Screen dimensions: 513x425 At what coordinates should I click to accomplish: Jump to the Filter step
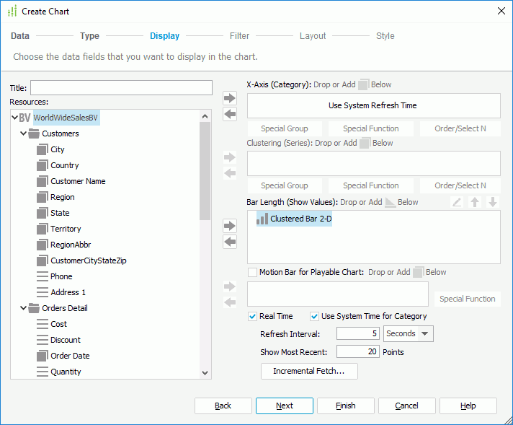[239, 35]
